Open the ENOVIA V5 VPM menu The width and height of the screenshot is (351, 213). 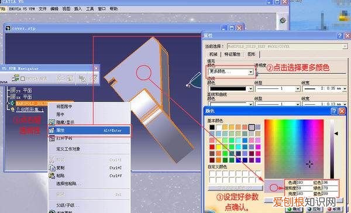coord(22,9)
